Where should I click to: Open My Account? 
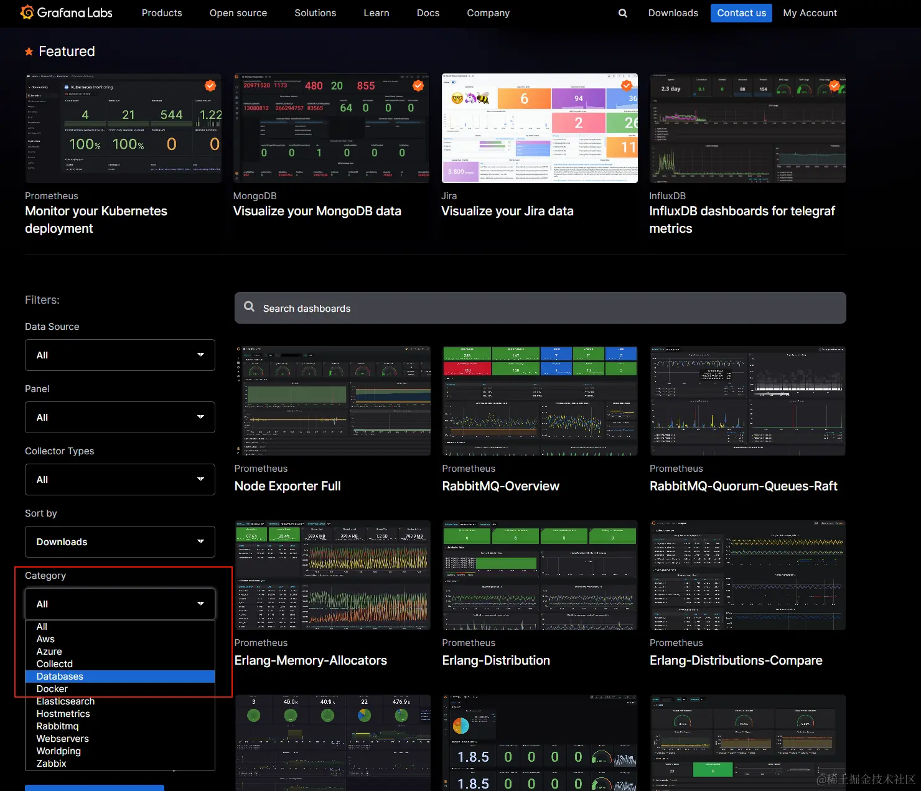(x=810, y=13)
